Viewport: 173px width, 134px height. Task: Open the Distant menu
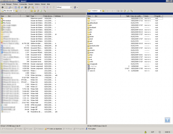[x=43, y=4]
